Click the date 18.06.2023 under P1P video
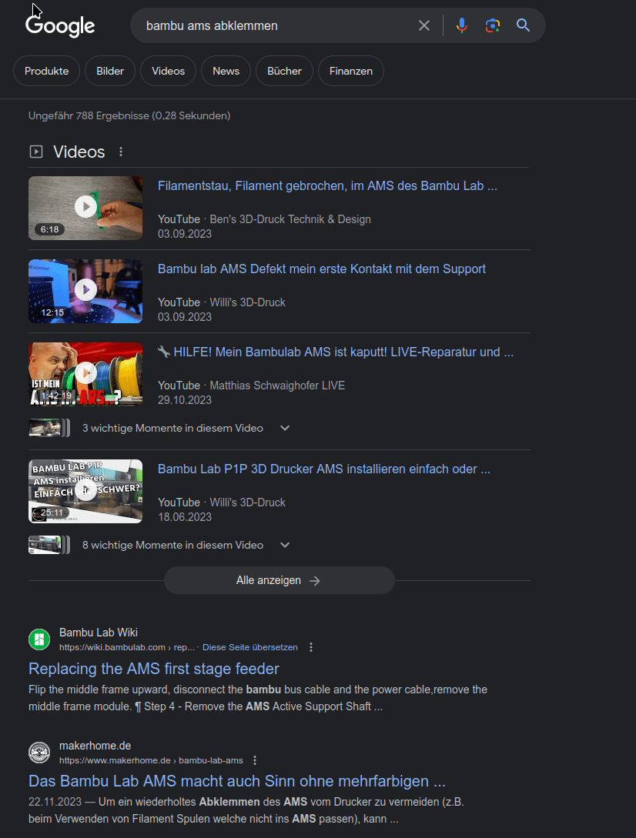This screenshot has width=636, height=838. point(185,517)
